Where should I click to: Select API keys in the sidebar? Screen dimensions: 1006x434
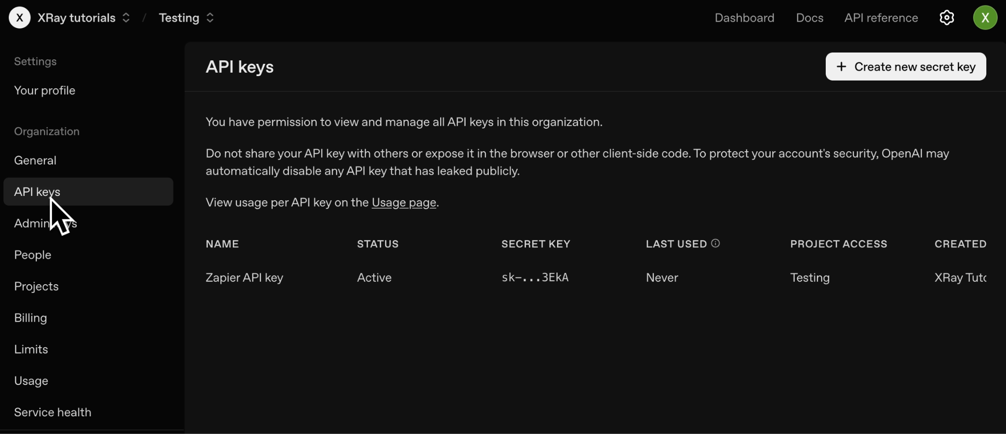pyautogui.click(x=88, y=191)
